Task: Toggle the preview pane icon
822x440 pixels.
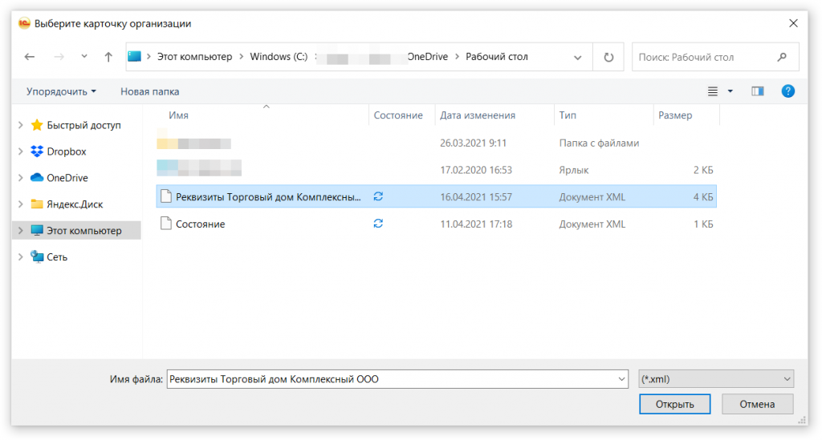Action: 757,91
